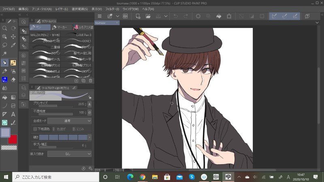The height and width of the screenshot is (182, 324).
Task: Open the Clip Studio swirl icon
Action: (125, 16)
